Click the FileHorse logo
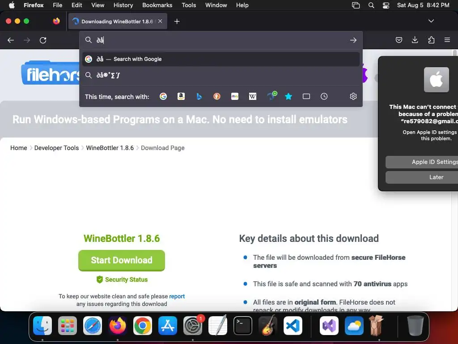Screen dimensions: 458x344 (50, 73)
